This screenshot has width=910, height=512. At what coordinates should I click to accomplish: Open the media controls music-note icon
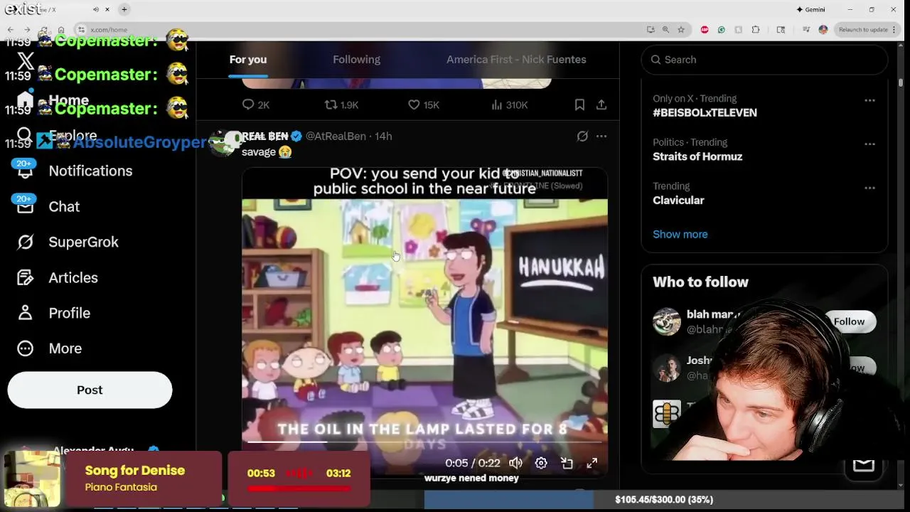tap(806, 30)
